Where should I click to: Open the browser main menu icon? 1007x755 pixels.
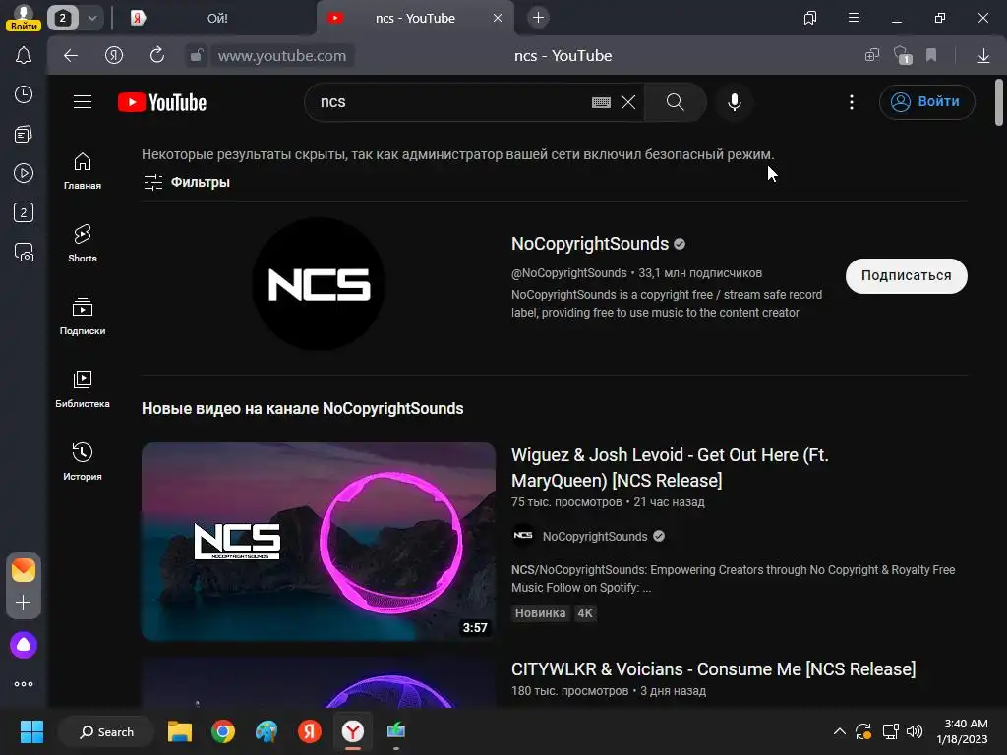tap(854, 18)
